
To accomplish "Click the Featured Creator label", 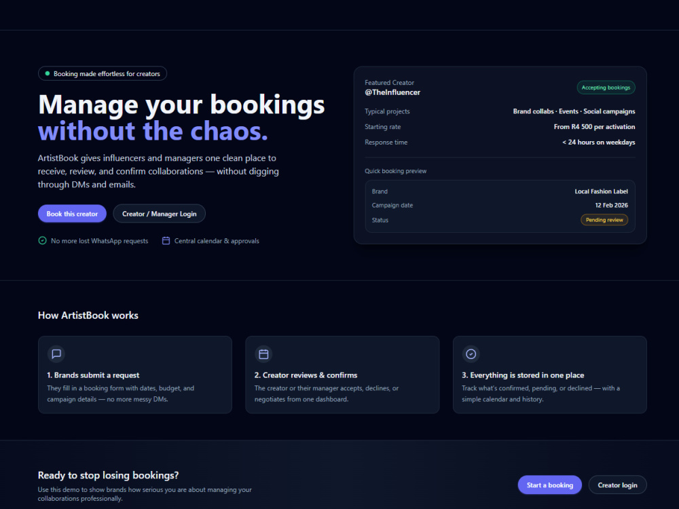I will coord(389,83).
